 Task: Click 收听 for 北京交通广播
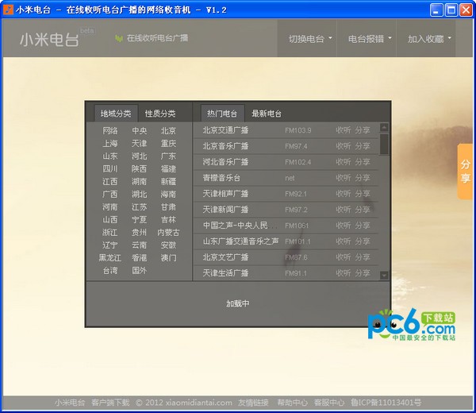tap(344, 130)
